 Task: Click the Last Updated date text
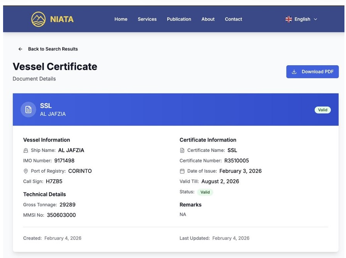coord(231,238)
